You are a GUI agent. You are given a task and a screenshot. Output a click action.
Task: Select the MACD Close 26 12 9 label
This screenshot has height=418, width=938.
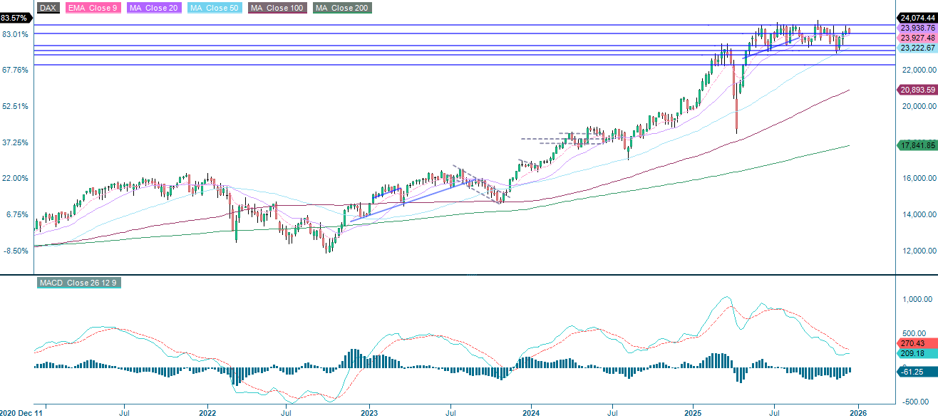[78, 283]
